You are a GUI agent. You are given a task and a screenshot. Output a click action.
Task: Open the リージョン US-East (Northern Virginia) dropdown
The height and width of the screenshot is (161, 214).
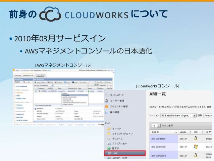click(x=178, y=115)
